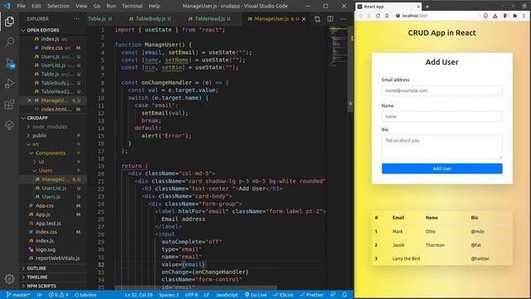This screenshot has height=299, width=531.
Task: Open App.css in file tree
Action: (x=45, y=206)
